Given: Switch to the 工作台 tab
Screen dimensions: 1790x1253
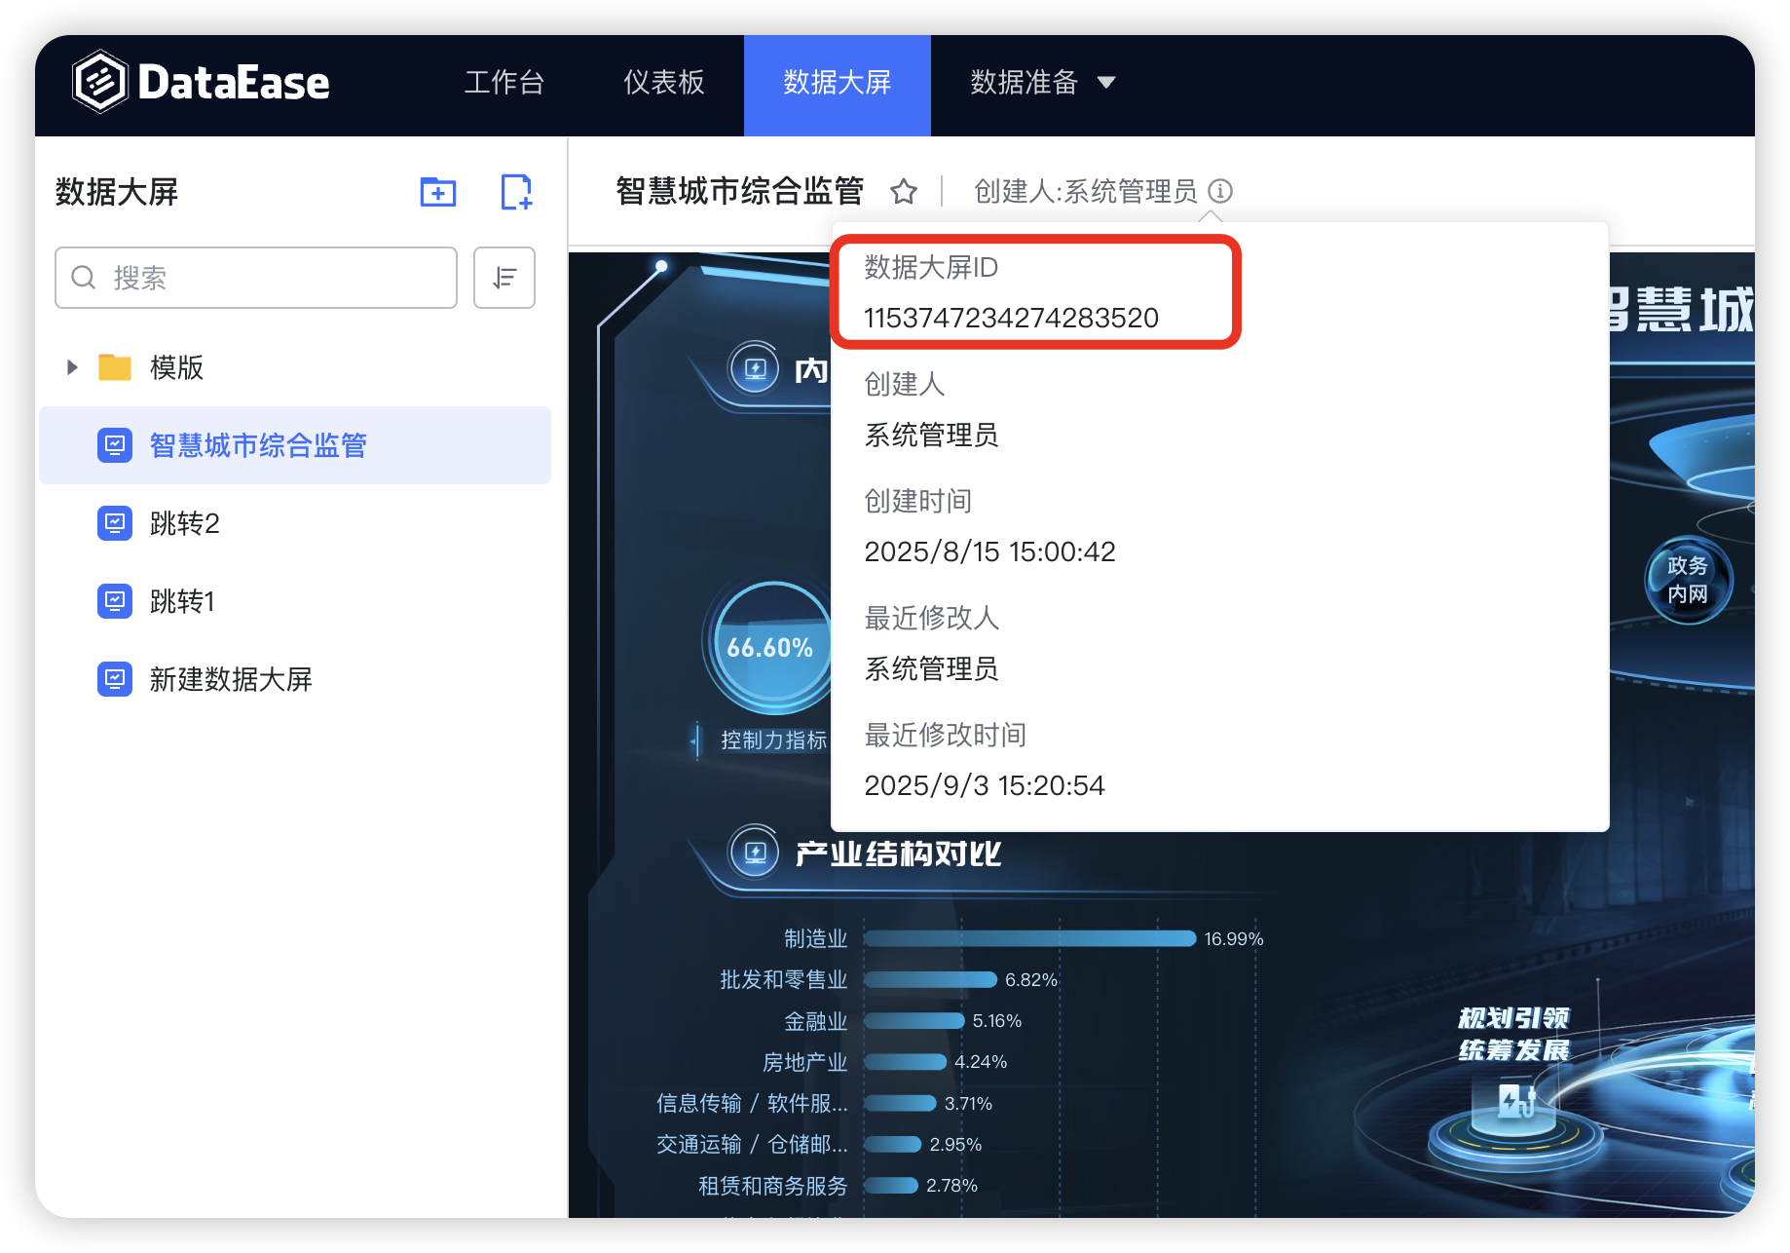Looking at the screenshot, I should pyautogui.click(x=503, y=83).
